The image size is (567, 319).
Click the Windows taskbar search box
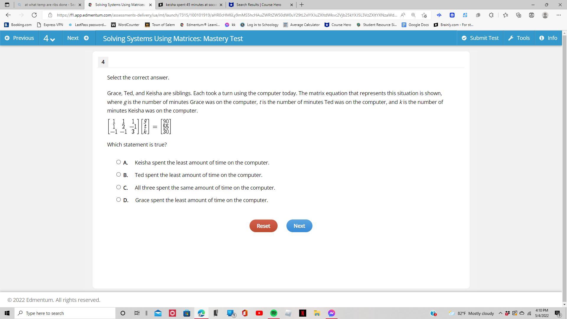point(66,313)
